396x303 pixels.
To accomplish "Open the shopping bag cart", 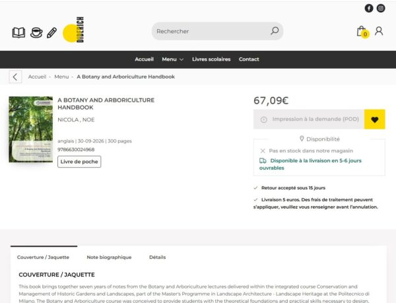I will coord(362,32).
